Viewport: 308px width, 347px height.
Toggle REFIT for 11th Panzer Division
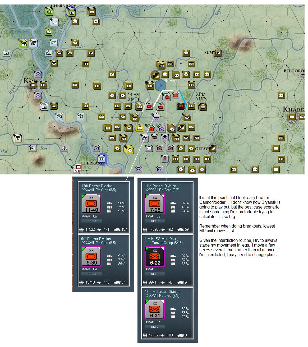click(x=155, y=221)
